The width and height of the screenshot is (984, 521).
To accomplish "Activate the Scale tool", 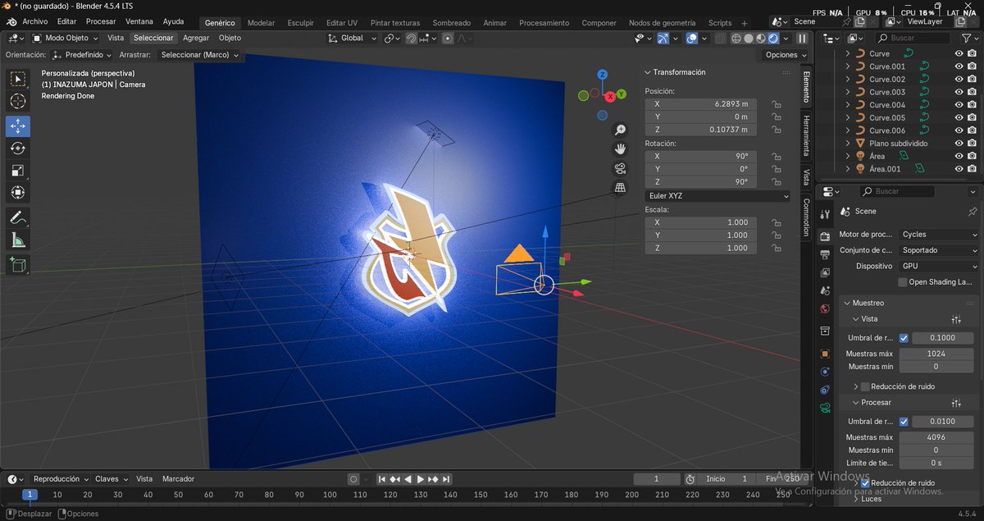I will [x=17, y=171].
